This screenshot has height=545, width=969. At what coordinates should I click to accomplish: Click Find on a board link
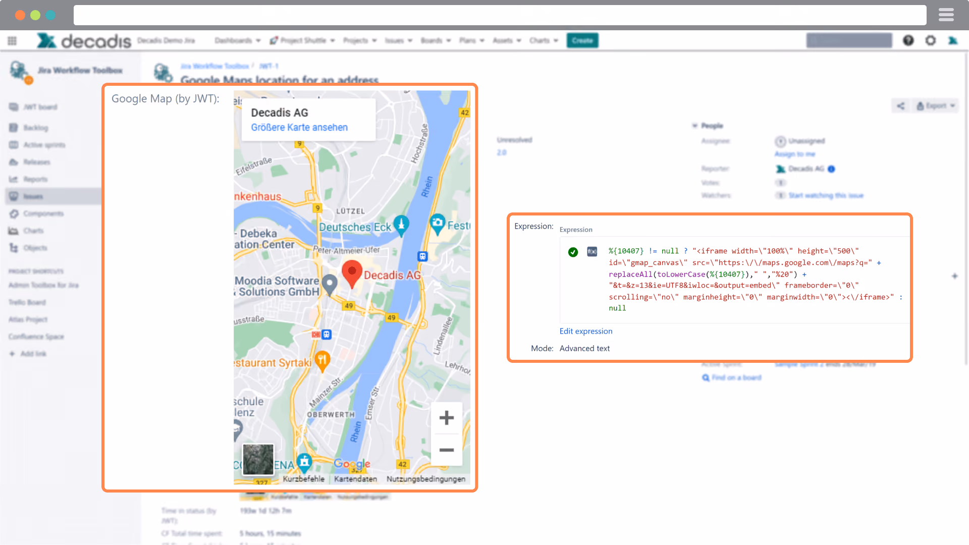tap(732, 377)
